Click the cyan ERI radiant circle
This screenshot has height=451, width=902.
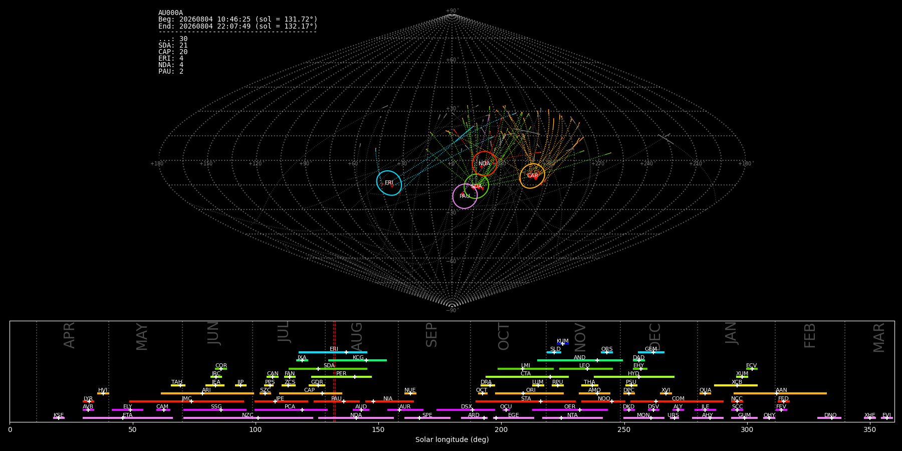(x=389, y=183)
